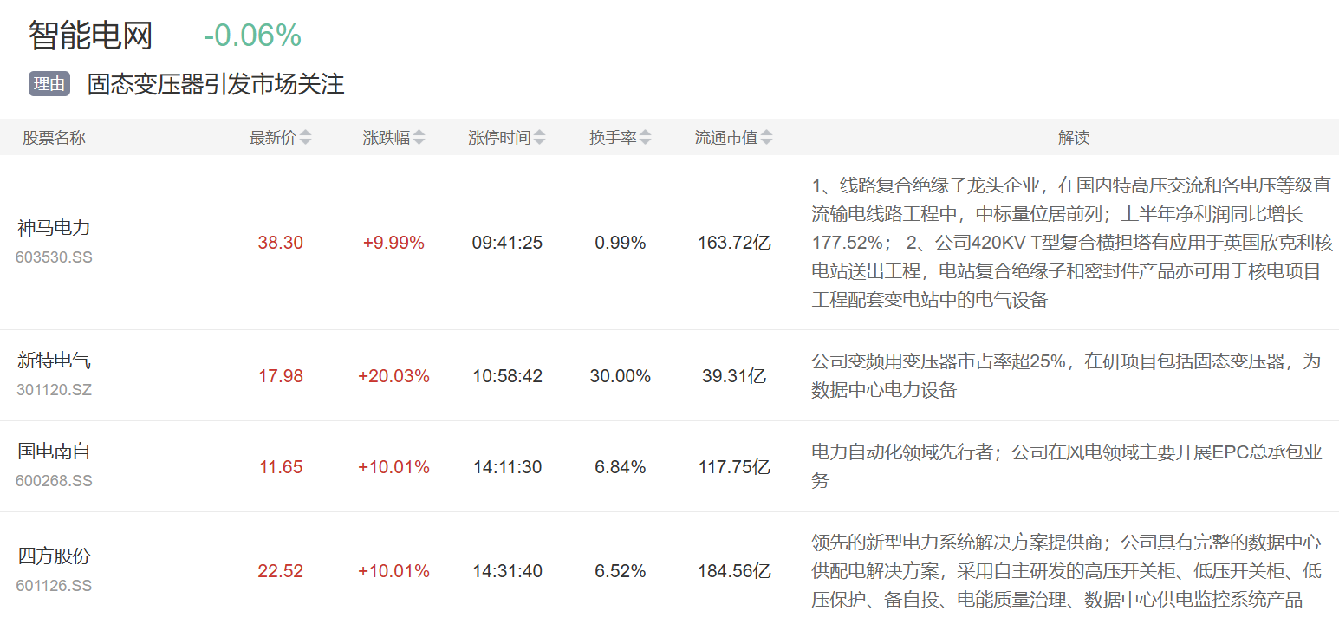1339x624 pixels.
Task: Click 新特电气's 30.00% turnover rate
Action: (621, 376)
